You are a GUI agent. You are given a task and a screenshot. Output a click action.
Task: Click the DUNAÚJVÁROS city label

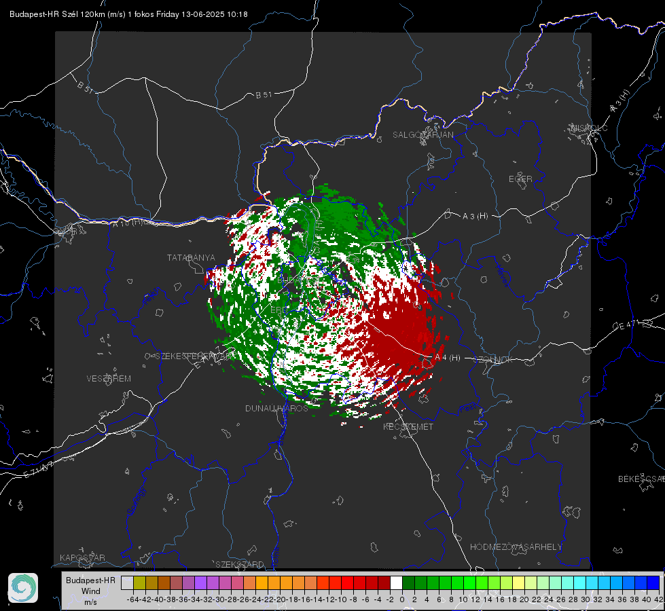tap(276, 408)
